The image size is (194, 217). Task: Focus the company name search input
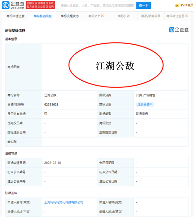96,6
